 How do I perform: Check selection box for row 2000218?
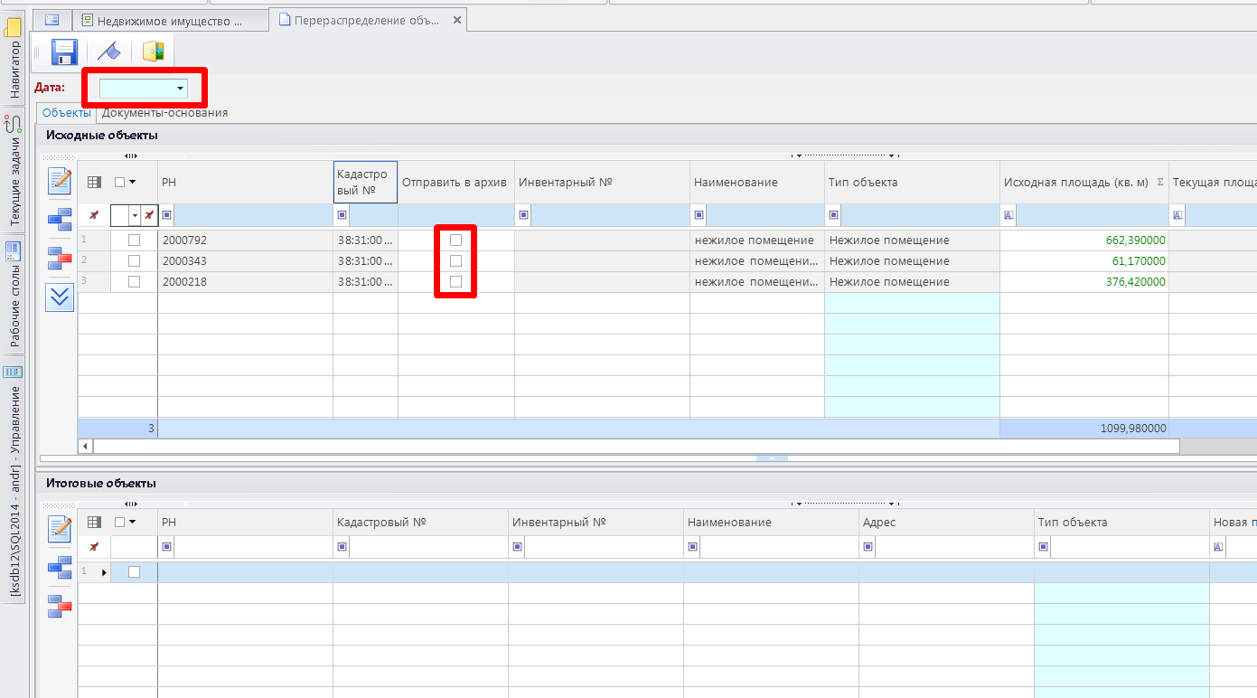(x=134, y=281)
